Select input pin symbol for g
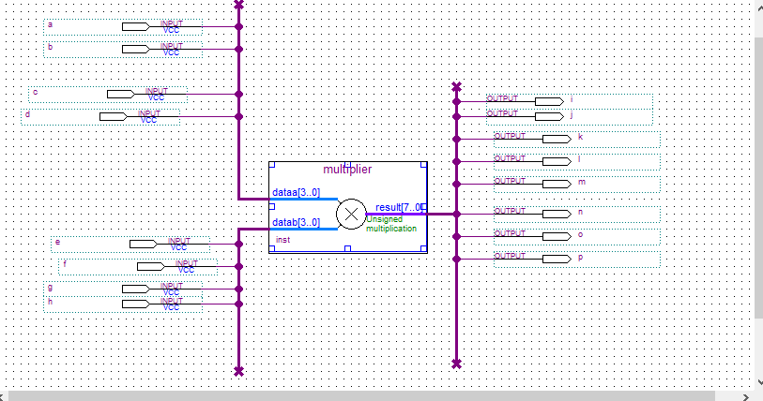 (x=136, y=290)
